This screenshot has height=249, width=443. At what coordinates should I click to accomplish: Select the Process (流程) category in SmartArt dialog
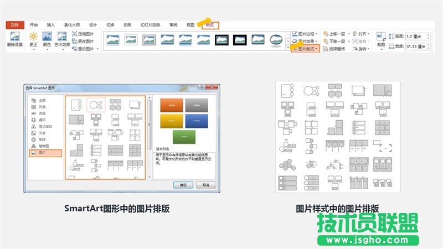point(38,113)
